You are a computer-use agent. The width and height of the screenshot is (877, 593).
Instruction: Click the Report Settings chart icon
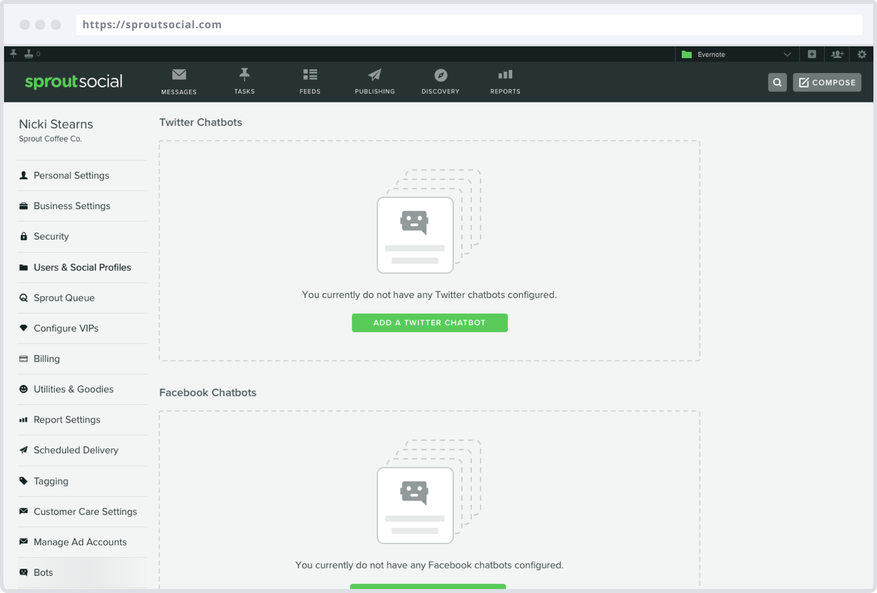click(24, 420)
